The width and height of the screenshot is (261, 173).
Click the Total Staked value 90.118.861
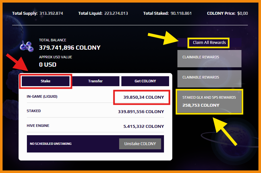(x=181, y=13)
